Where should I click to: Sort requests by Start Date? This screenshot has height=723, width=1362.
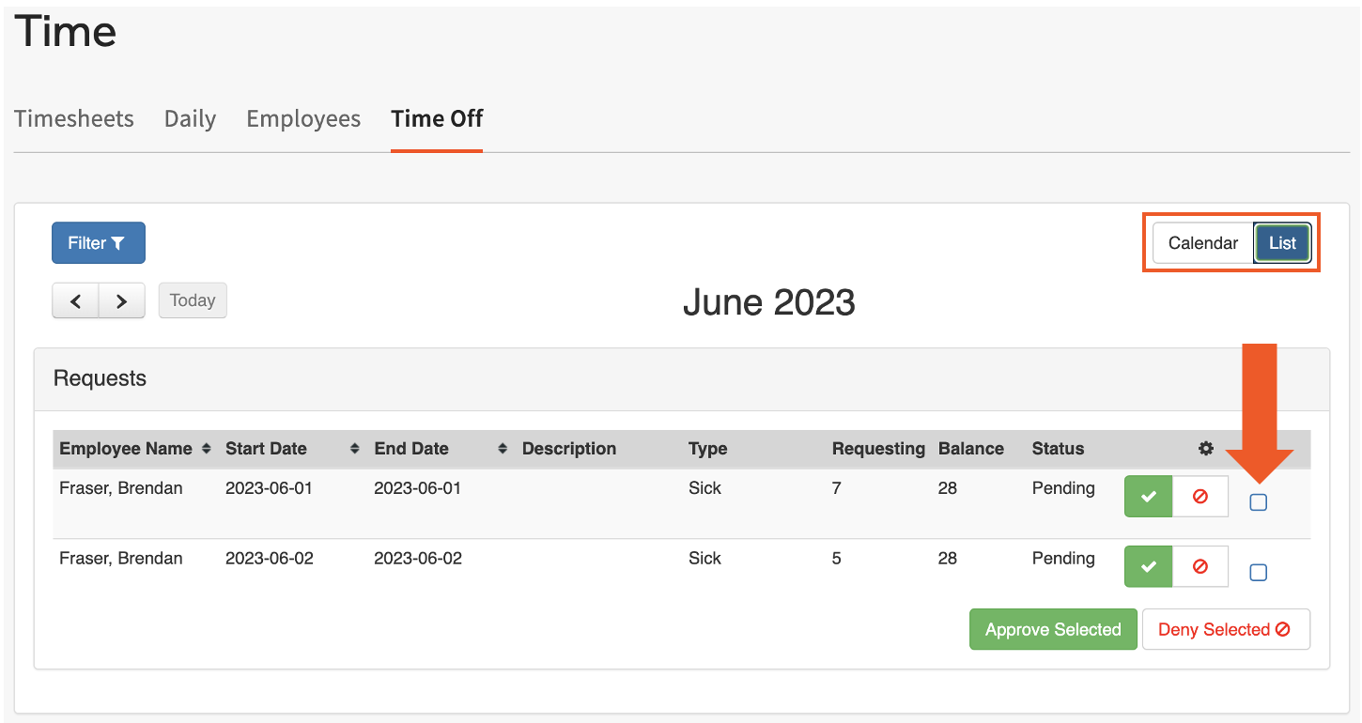coord(354,449)
